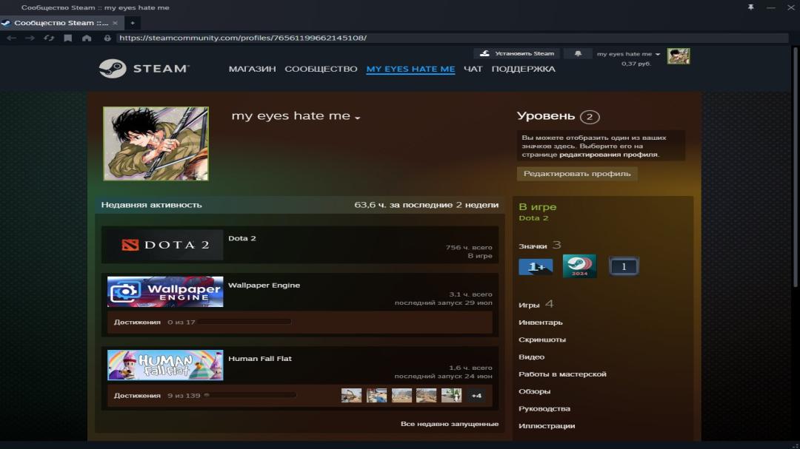This screenshot has width=800, height=449.
Task: Open fourth Human Fall Flat achievement icon
Action: pyautogui.click(x=426, y=396)
